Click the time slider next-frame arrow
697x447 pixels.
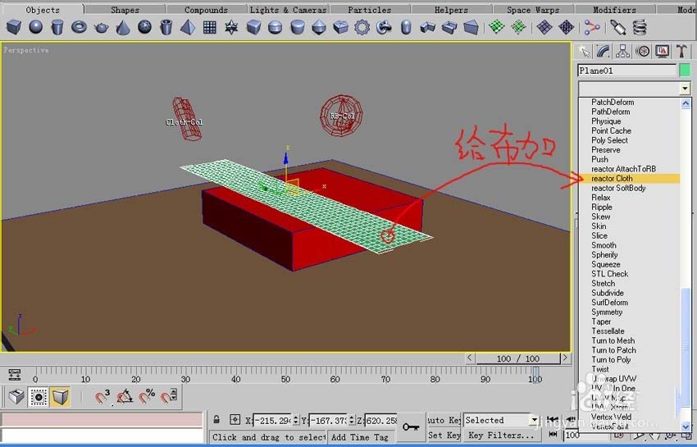(565, 358)
